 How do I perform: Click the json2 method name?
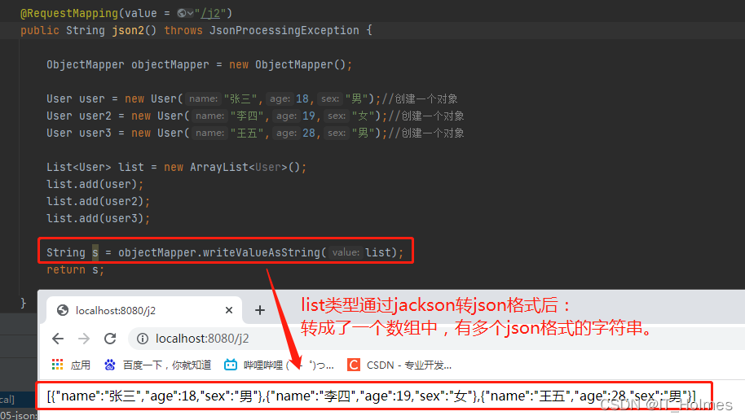point(128,30)
